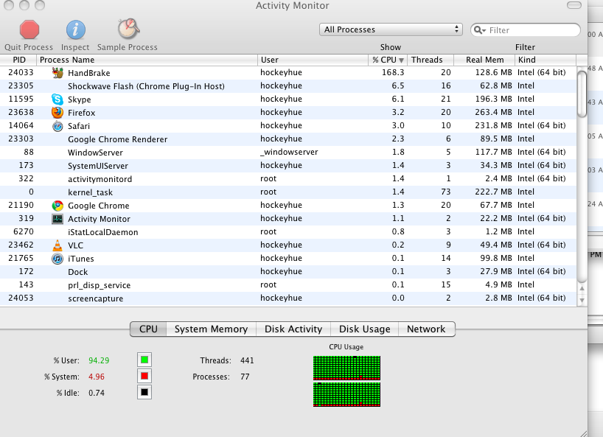Sort by the PID column header

pyautogui.click(x=18, y=60)
